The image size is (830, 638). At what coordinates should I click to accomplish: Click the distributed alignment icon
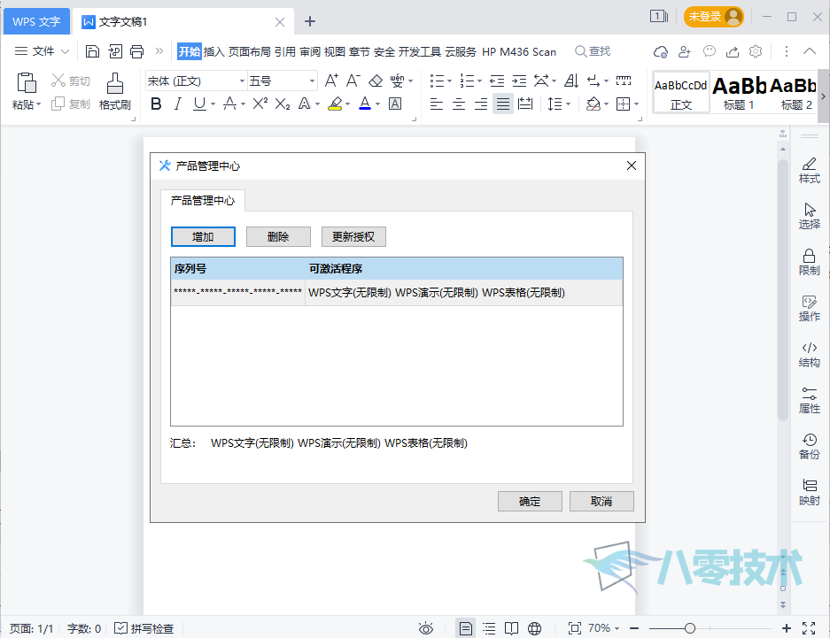coord(525,104)
